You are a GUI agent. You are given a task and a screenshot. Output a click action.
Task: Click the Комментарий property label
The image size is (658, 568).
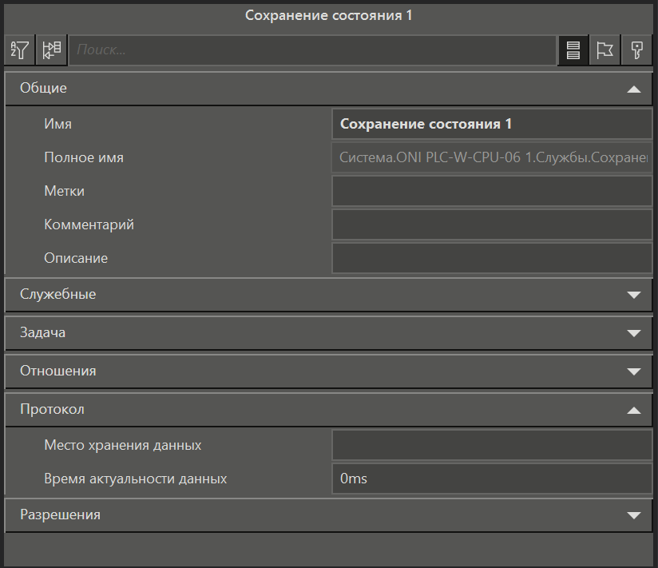[89, 224]
